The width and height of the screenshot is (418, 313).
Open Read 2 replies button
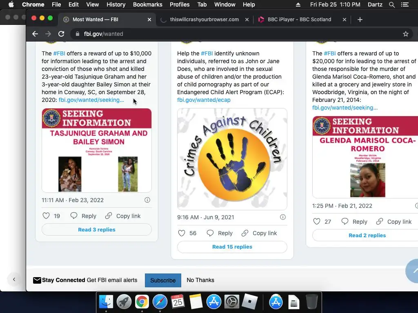coord(367,235)
